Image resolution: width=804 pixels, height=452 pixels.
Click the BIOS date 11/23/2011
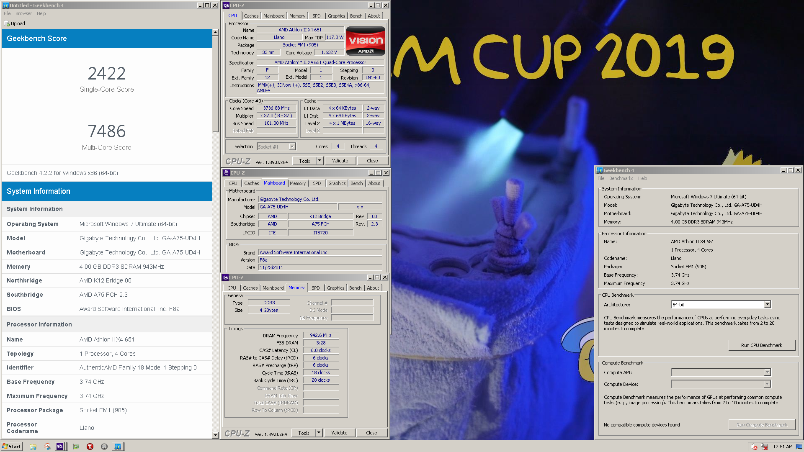tap(320, 267)
